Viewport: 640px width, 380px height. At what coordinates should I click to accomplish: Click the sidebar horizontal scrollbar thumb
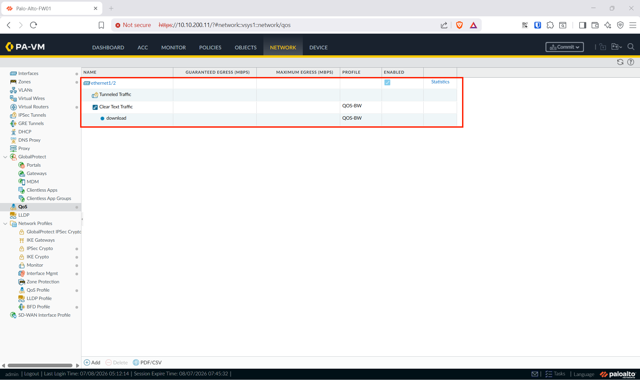coord(40,365)
